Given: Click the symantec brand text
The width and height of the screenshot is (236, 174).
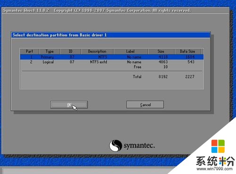Looking at the screenshot, I should click(x=139, y=146).
